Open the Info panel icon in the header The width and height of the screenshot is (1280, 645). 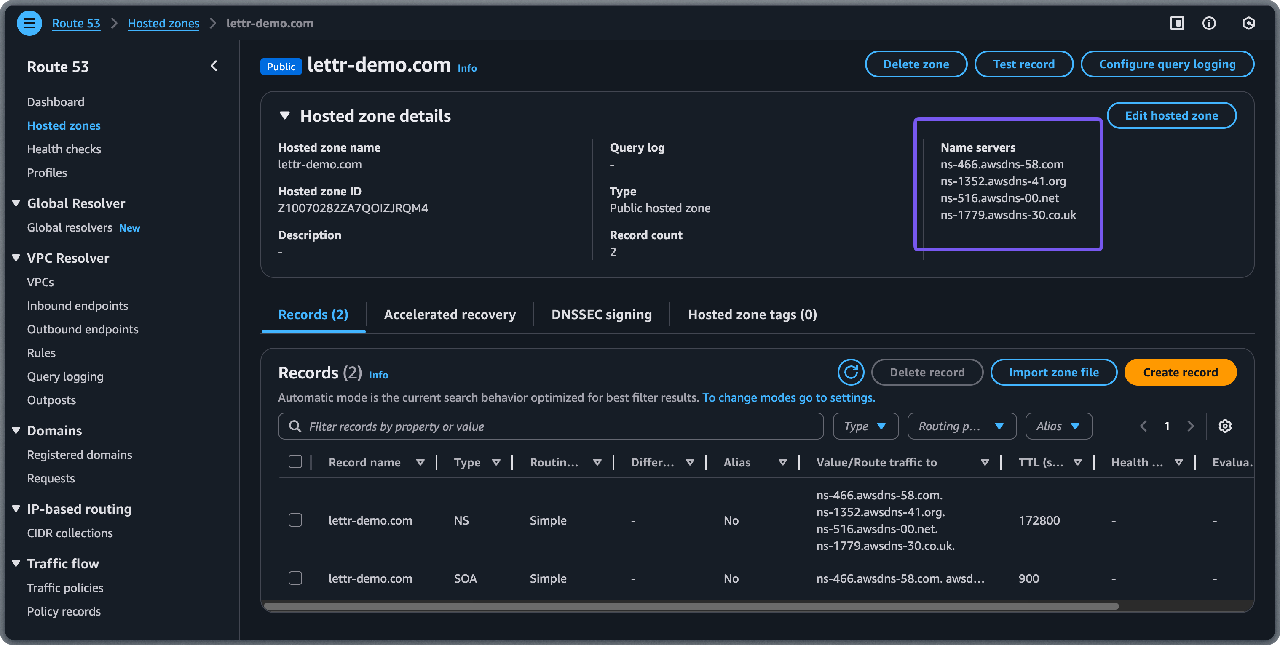click(x=1210, y=23)
